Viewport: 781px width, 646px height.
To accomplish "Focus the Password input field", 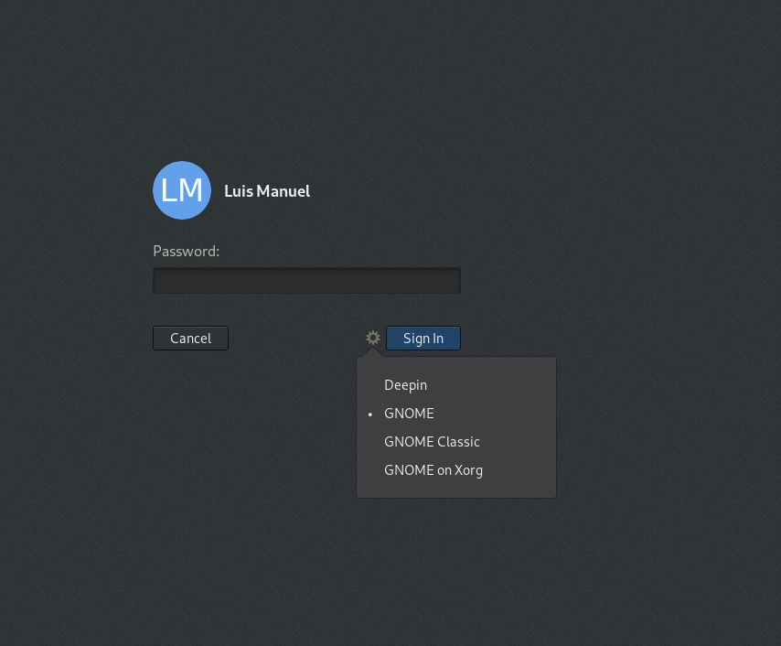I will point(307,281).
